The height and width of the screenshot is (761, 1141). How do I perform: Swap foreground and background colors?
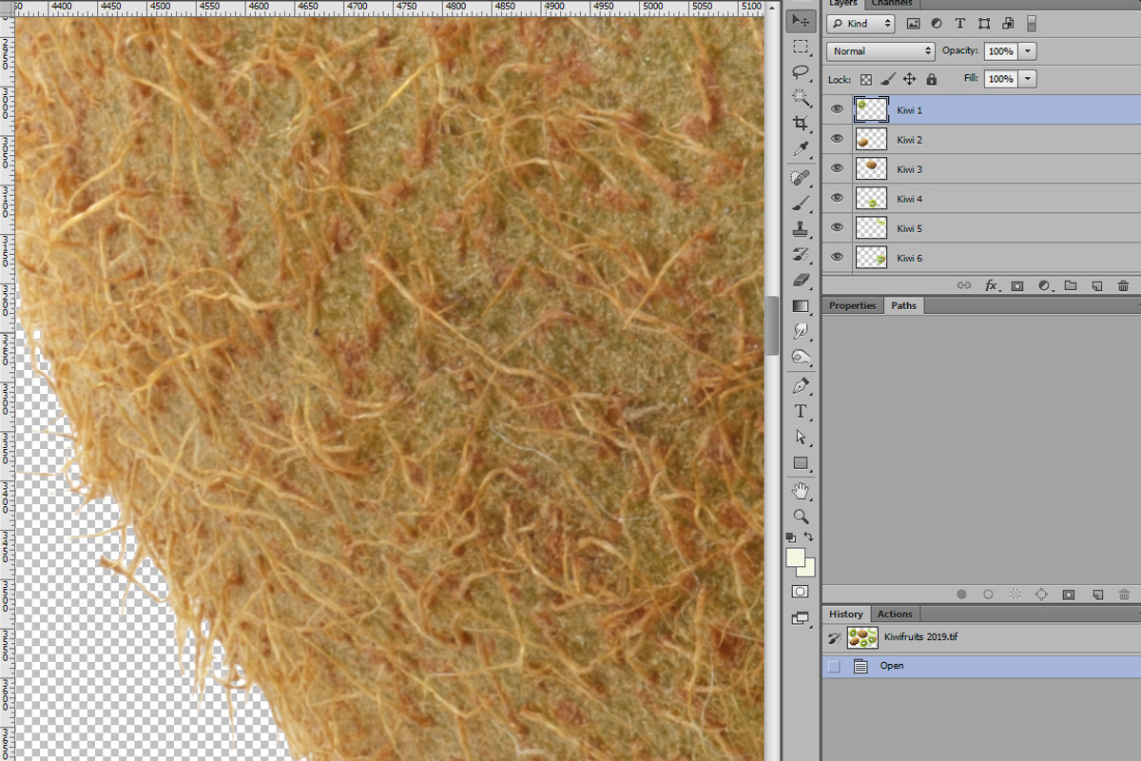[808, 537]
